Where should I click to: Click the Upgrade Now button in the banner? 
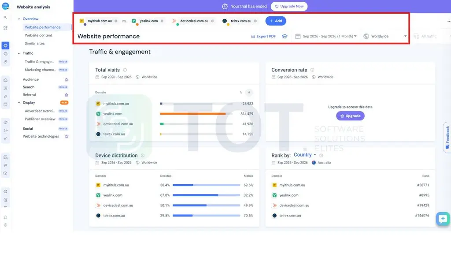(289, 6)
